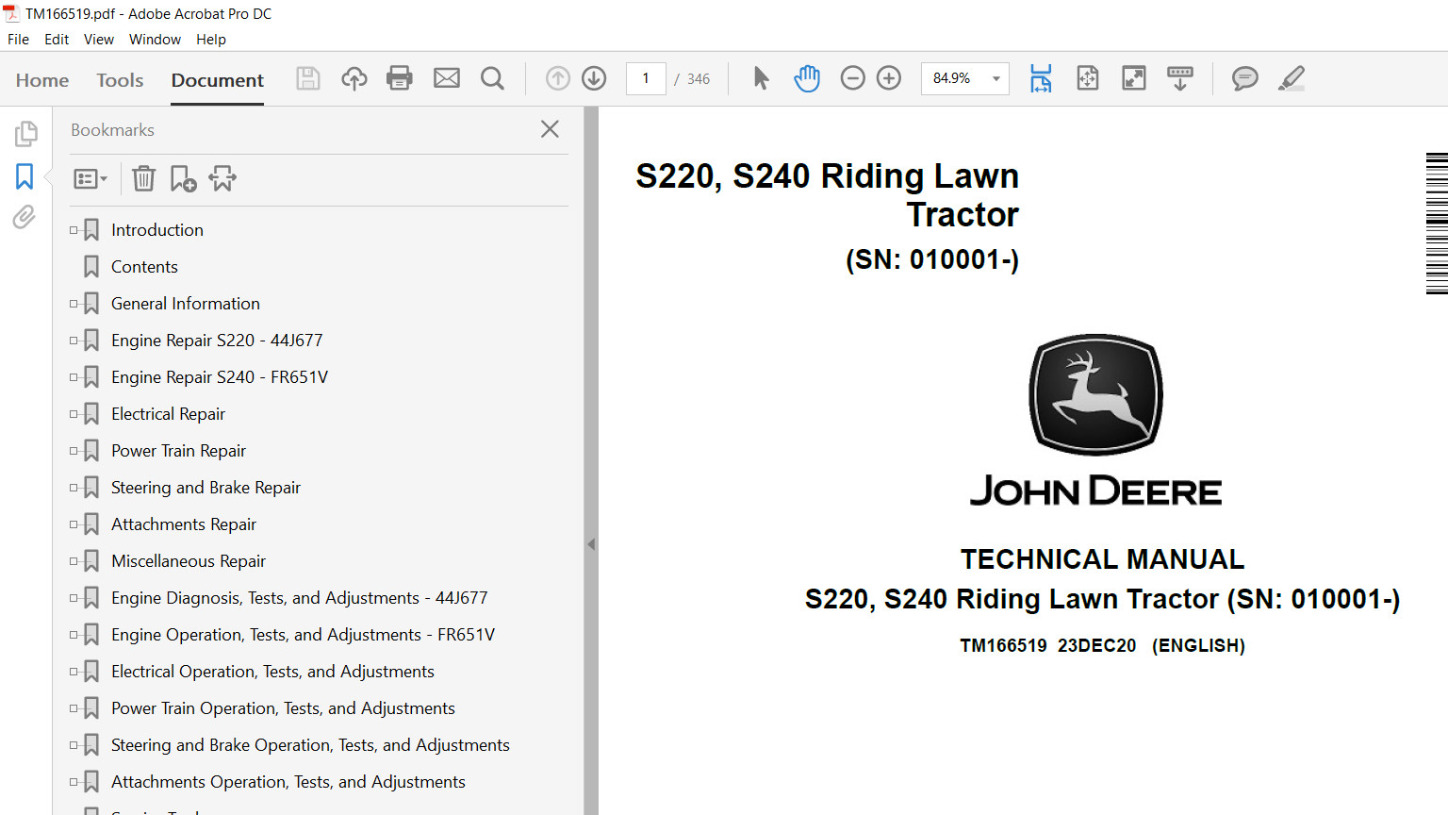Open the File menu
Viewport: 1448px width, 815px height.
coord(18,40)
